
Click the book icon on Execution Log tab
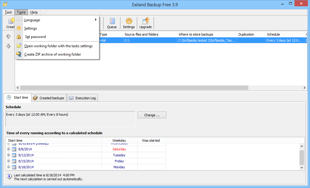pos(71,98)
